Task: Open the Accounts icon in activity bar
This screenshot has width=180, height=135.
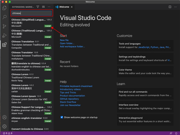Action: [4, 117]
